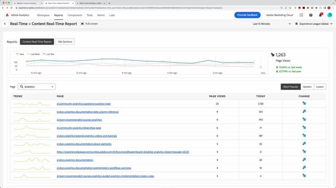
Task: Open the documentation about segments link
Action: pyautogui.click(x=84, y=144)
